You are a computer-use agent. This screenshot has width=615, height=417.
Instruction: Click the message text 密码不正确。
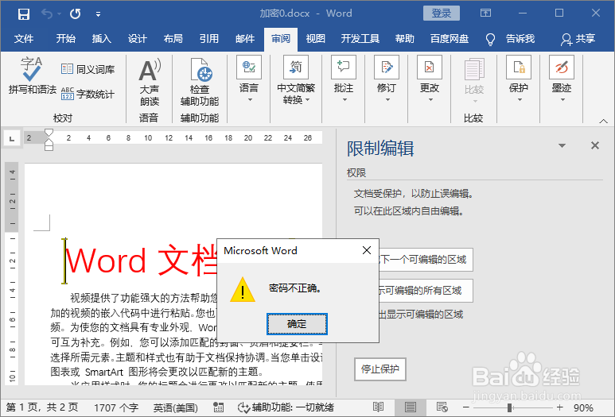point(296,288)
